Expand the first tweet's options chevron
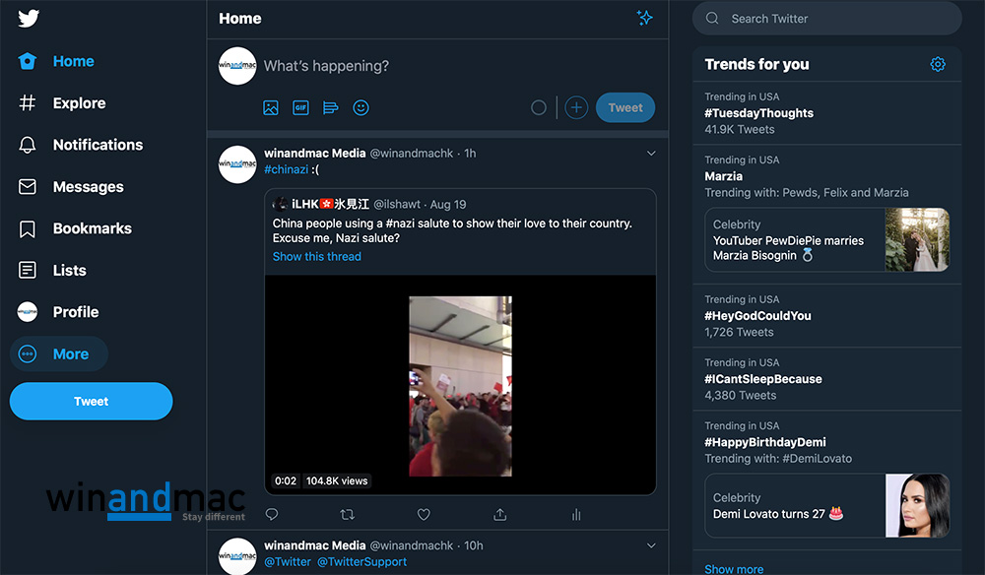 tap(651, 154)
